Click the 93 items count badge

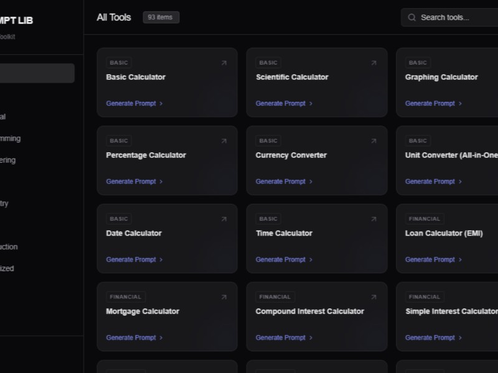tap(161, 17)
